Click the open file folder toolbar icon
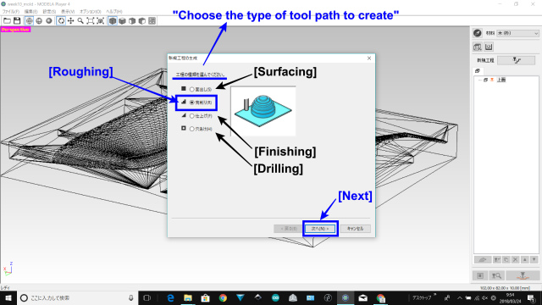 click(7, 20)
